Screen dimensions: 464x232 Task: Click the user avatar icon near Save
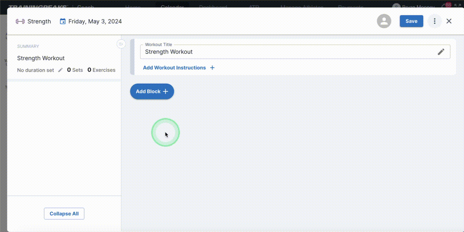tap(384, 21)
